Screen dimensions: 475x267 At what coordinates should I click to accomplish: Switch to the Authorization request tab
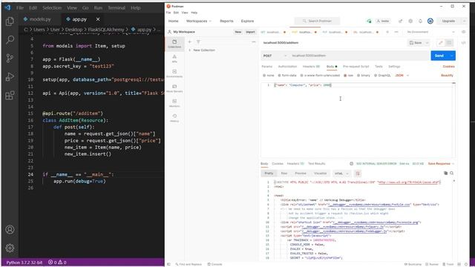(x=287, y=66)
